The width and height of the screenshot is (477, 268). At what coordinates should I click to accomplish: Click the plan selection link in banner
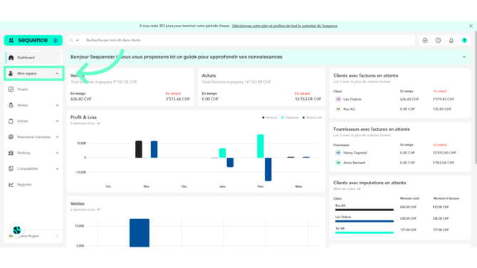[285, 26]
